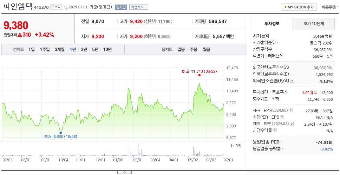340x175 pixels.
Task: Click the 상장주식수 value 36,987,901
Action: (323, 49)
